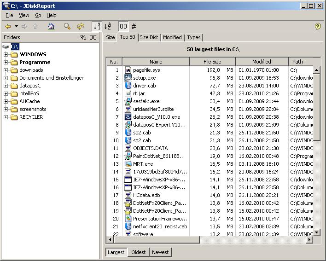This screenshot has height=261, width=326.
Task: Open the Help menu
Action: pyautogui.click(x=52, y=15)
